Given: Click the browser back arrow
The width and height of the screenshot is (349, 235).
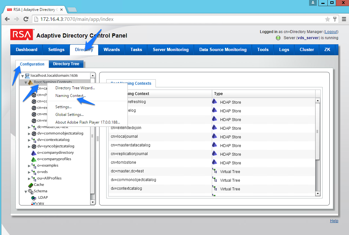Looking at the screenshot, I should [7, 19].
